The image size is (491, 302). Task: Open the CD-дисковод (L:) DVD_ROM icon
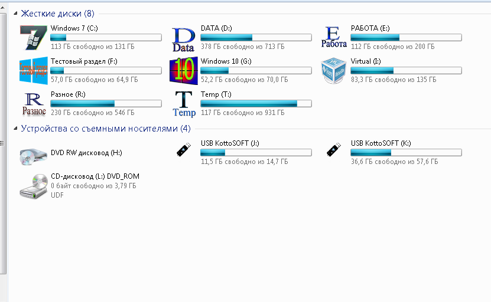33,185
